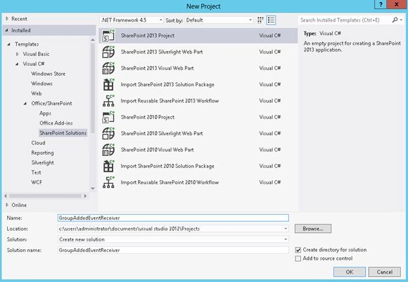Enable Add to source control checkbox

(298, 258)
